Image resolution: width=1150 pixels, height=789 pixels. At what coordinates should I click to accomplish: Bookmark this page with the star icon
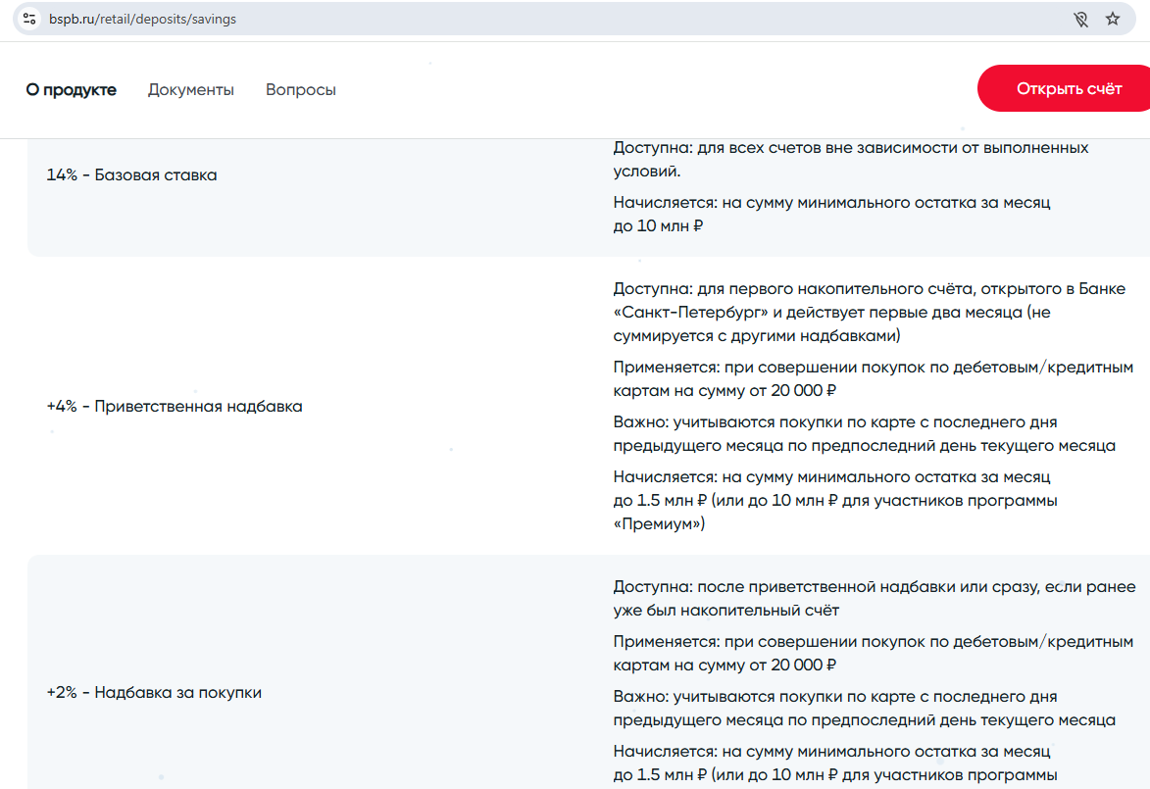1113,19
